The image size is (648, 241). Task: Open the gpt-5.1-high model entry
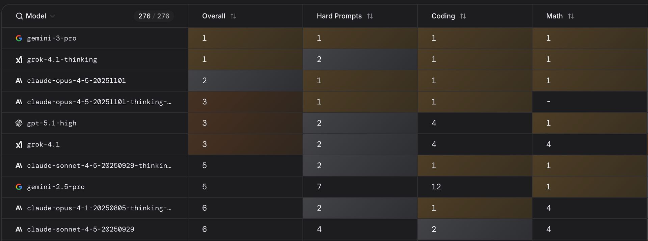click(52, 123)
